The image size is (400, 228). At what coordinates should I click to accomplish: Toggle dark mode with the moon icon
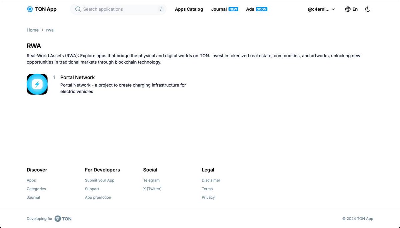[x=368, y=9]
